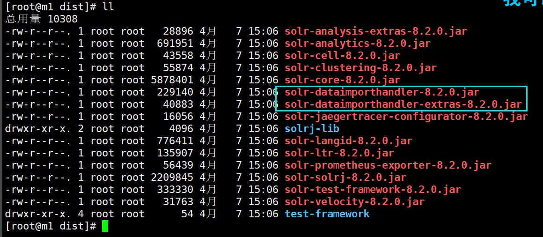
Task: Click size 4096 in the solrj-lib row
Action: [181, 129]
